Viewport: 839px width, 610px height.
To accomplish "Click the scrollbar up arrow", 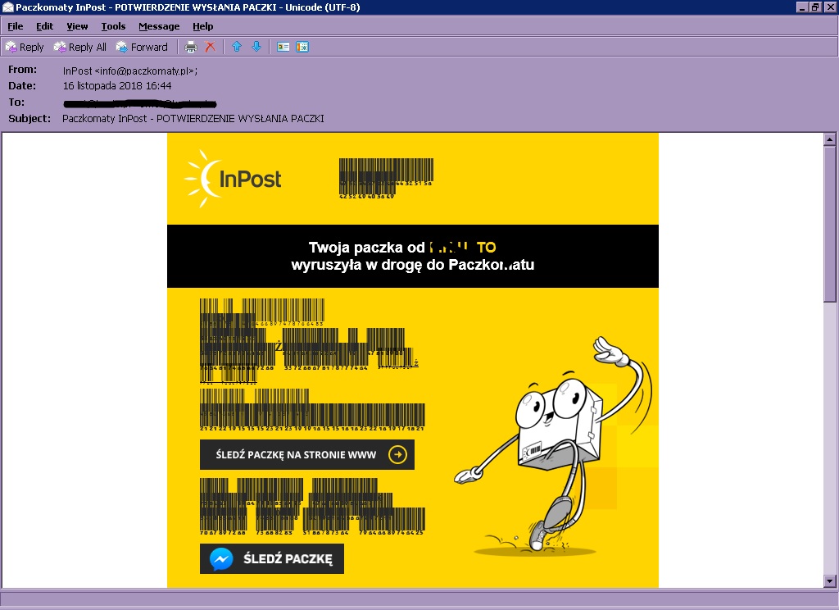I will [x=829, y=139].
